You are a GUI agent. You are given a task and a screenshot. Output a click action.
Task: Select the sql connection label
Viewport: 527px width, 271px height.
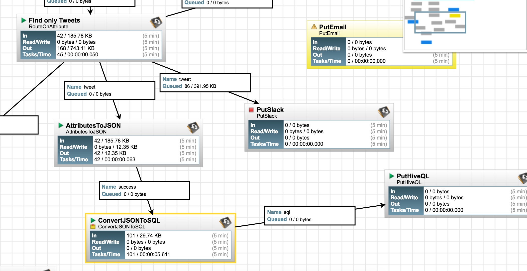pos(310,216)
